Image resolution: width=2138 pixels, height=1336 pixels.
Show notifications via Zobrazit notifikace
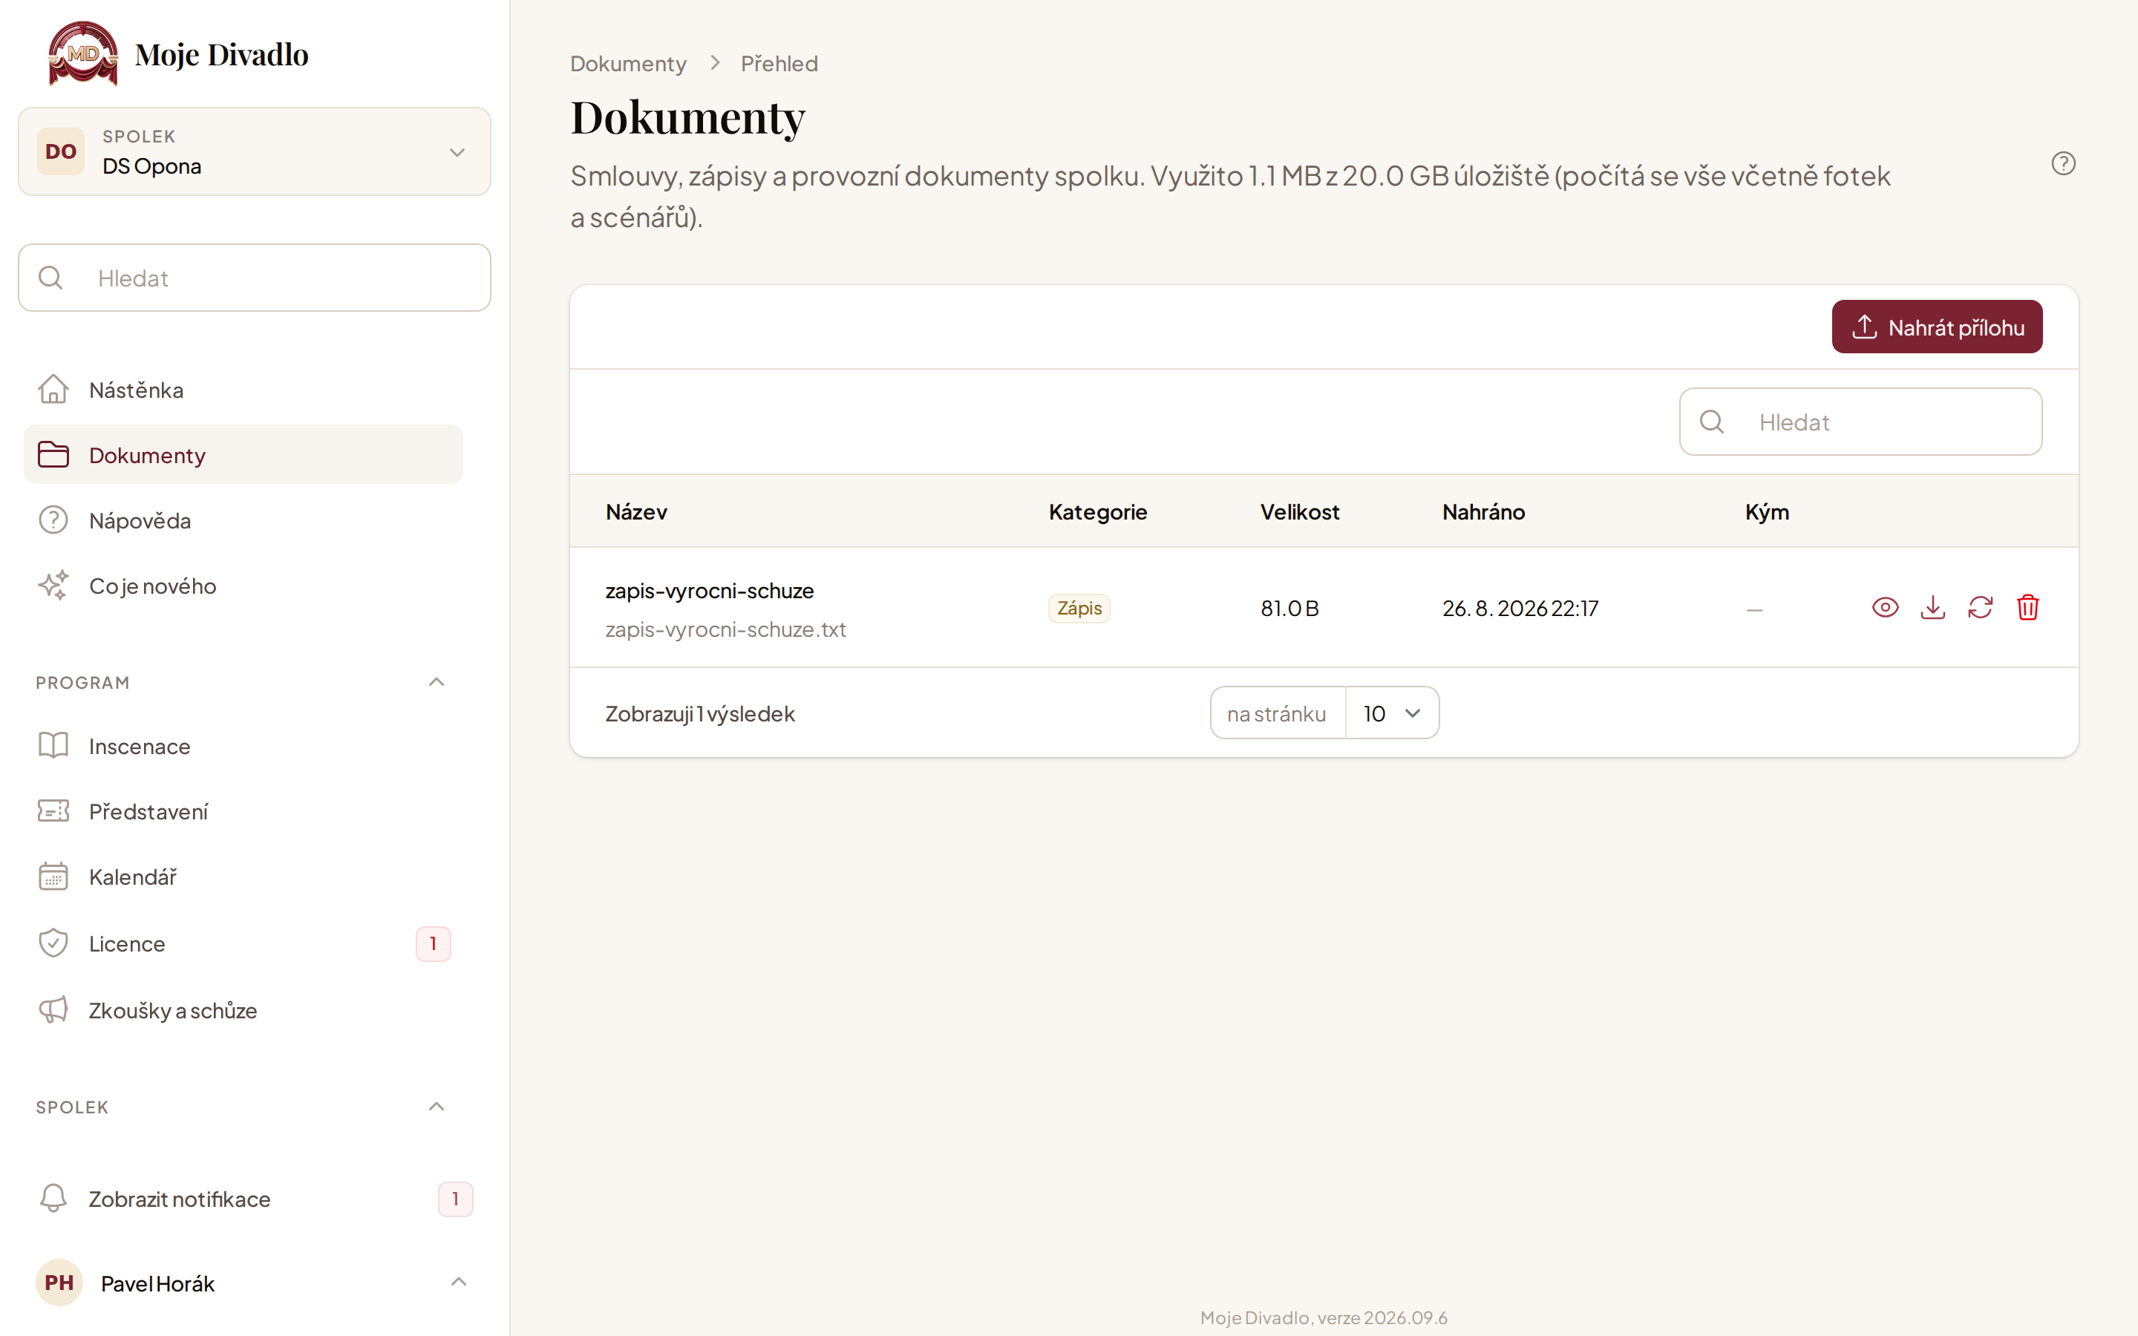pos(255,1199)
